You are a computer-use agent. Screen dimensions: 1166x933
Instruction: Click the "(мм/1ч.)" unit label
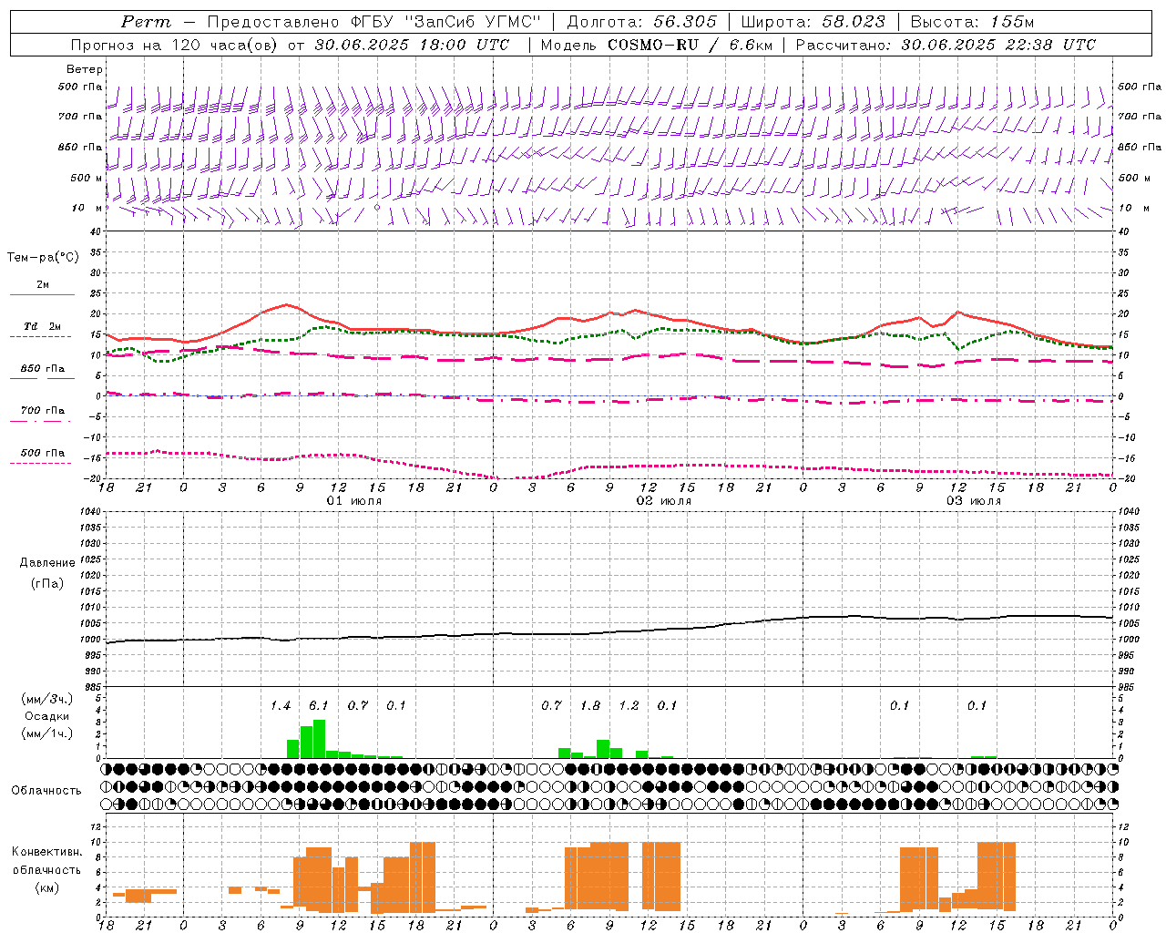click(x=46, y=733)
